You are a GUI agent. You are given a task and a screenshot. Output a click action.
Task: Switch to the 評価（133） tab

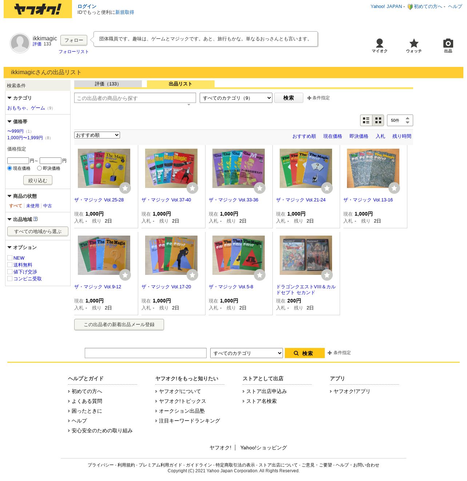(x=108, y=84)
